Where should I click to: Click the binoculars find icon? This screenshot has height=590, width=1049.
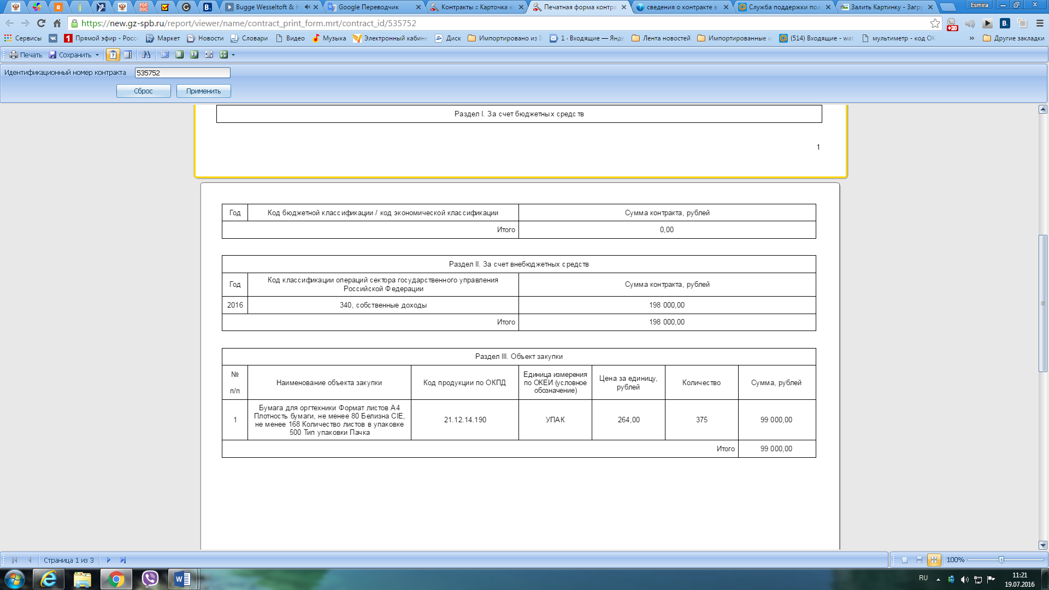(x=146, y=55)
